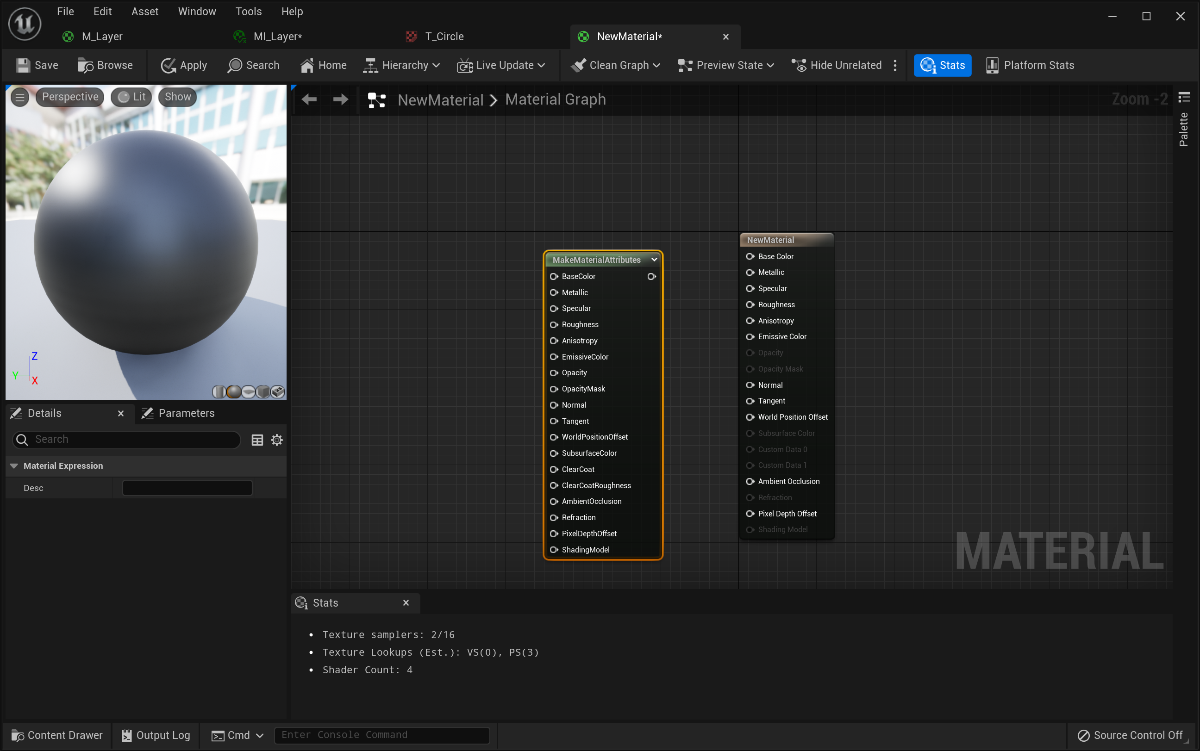Open the Content Drawer

(x=57, y=735)
